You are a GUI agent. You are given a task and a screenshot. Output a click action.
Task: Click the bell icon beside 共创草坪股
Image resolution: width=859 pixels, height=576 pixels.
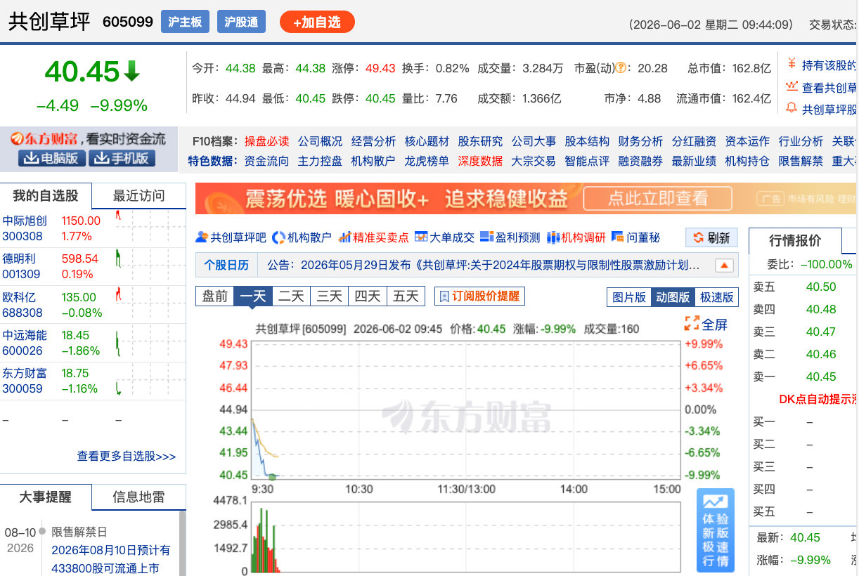point(792,109)
